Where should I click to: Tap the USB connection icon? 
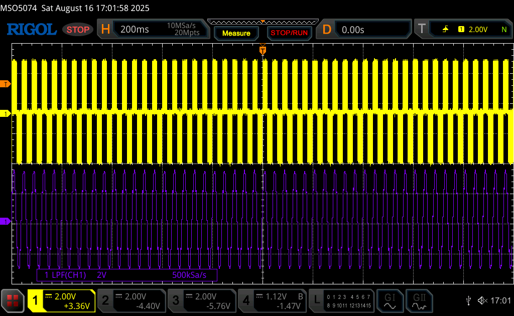[x=469, y=300]
